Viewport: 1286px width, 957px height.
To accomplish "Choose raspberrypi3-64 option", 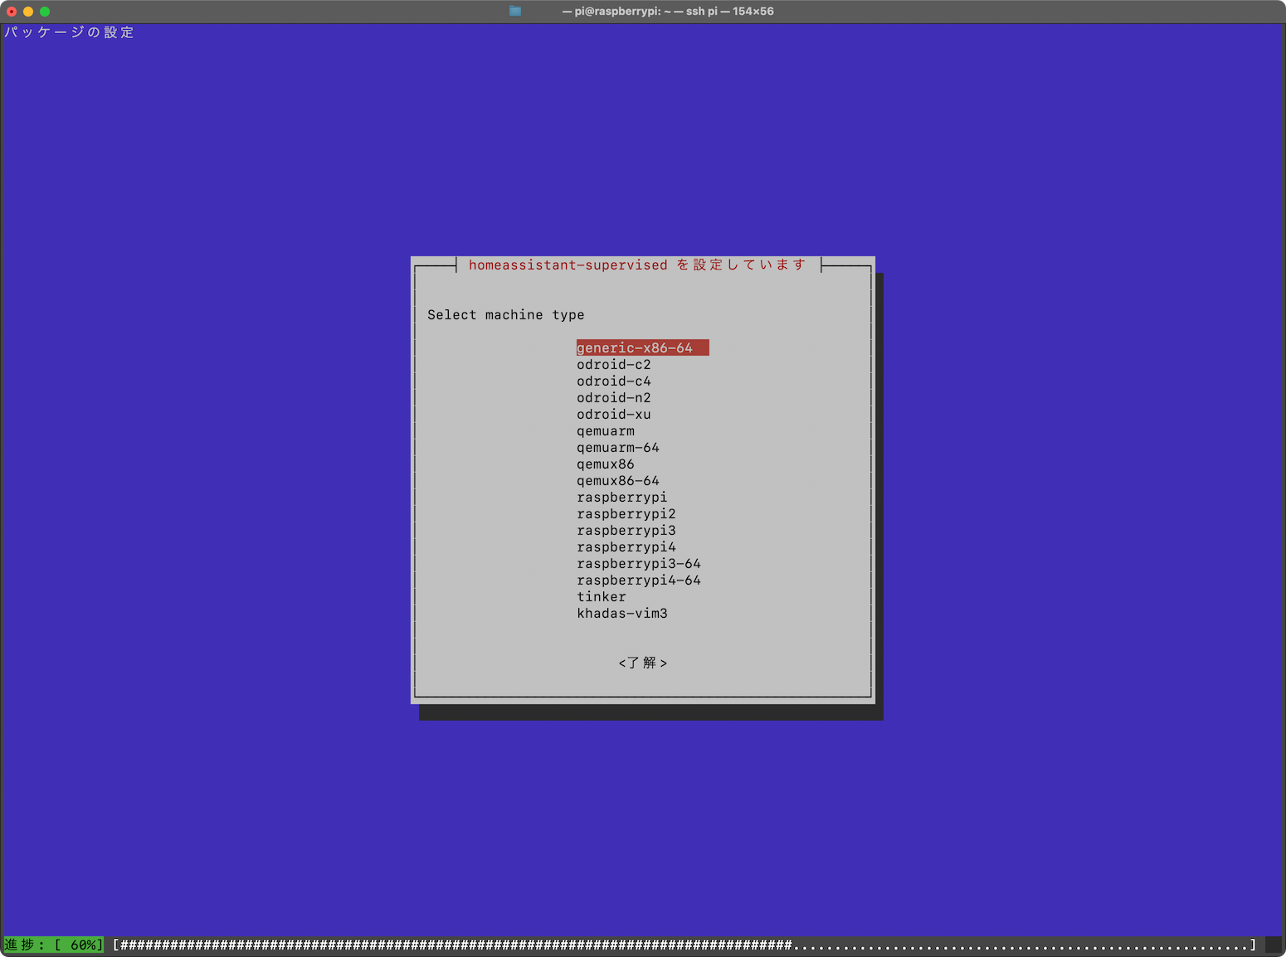I will pos(639,563).
